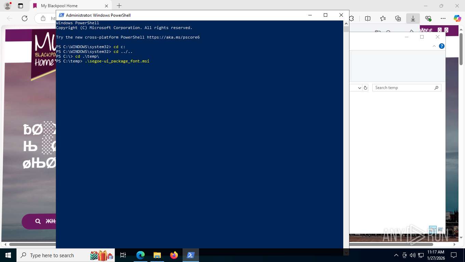Click PowerShell window title bar icon
Screen dimensions: 465x262
(62, 15)
